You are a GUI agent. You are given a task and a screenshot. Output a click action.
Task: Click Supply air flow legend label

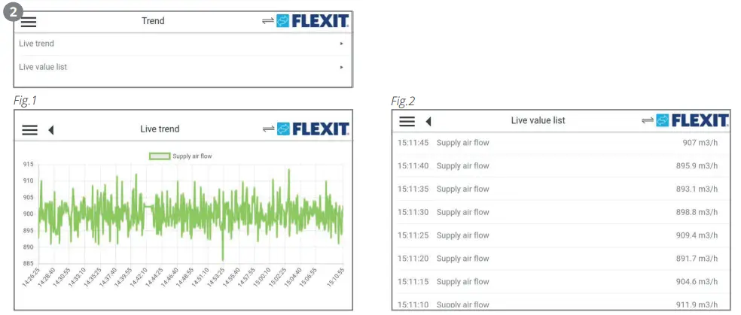click(192, 156)
